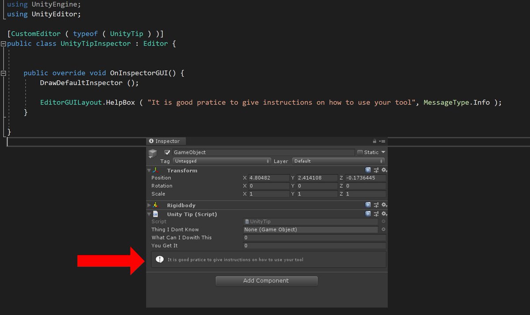Open the Inspector panel options menu
530x315 pixels.
click(382, 141)
